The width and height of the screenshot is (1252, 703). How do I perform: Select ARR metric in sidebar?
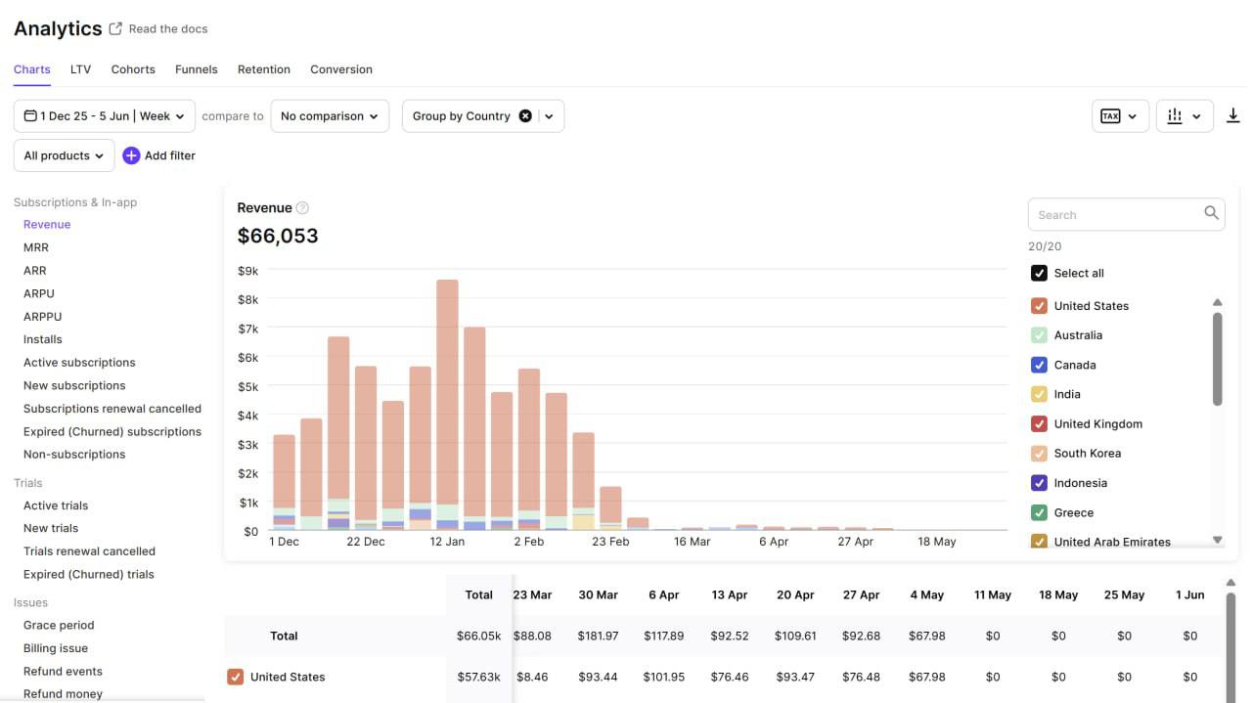35,271
